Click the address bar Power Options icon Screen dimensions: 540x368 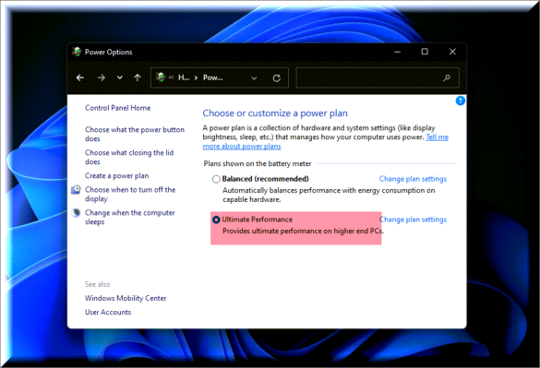160,77
